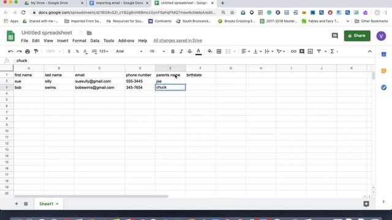Open vertical align dropdown

click(x=257, y=51)
